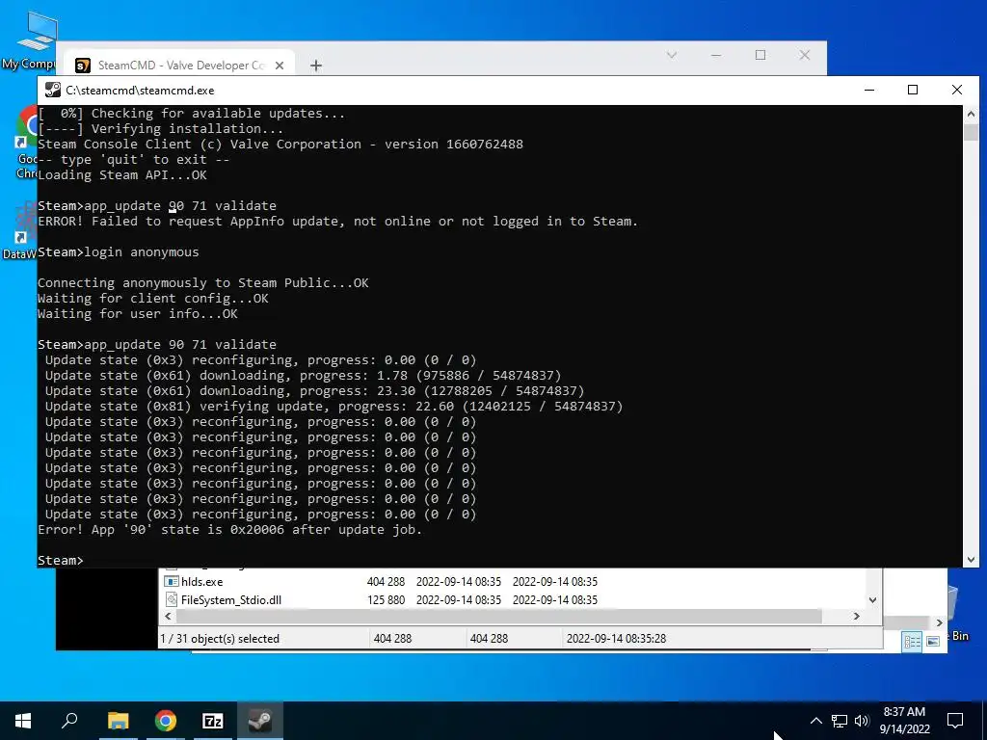Image resolution: width=987 pixels, height=740 pixels.
Task: Open volume control in system tray
Action: pyautogui.click(x=862, y=721)
